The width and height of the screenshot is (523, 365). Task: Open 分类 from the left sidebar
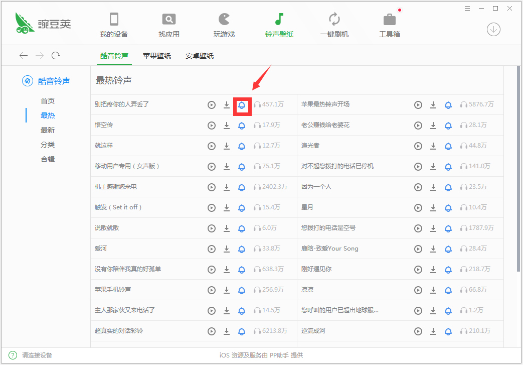click(48, 144)
